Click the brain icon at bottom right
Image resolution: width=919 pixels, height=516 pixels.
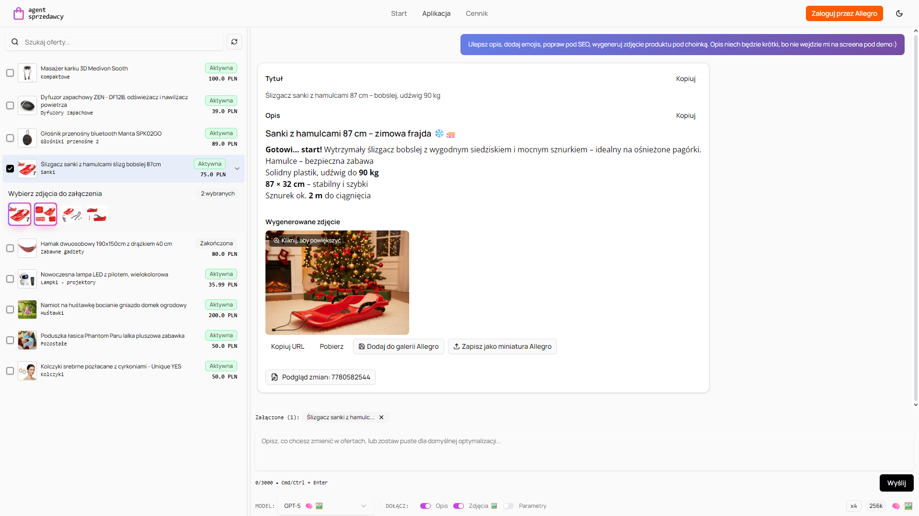896,506
